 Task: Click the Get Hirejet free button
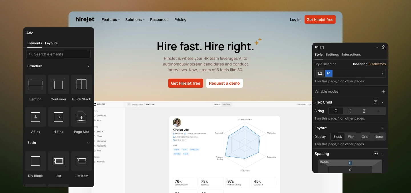(186, 83)
